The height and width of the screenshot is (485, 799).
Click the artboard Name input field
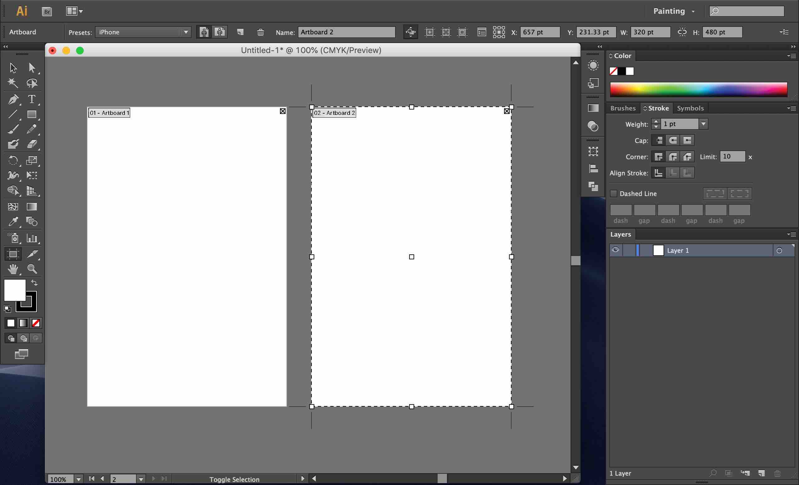346,32
